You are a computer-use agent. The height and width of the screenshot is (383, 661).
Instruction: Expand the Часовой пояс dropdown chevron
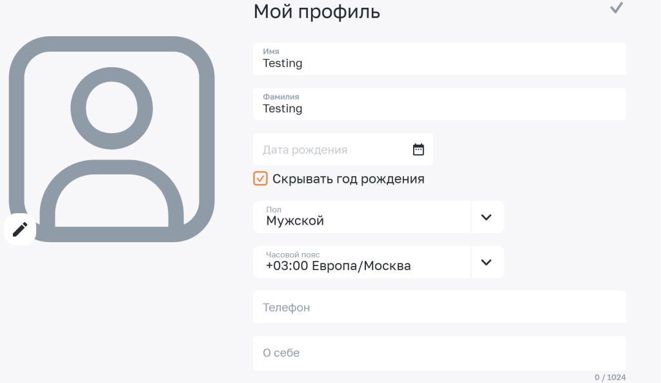click(x=487, y=262)
